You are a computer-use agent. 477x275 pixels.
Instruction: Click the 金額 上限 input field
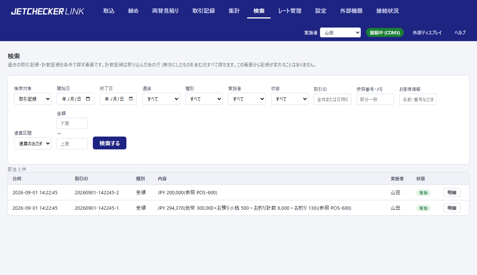(72, 144)
